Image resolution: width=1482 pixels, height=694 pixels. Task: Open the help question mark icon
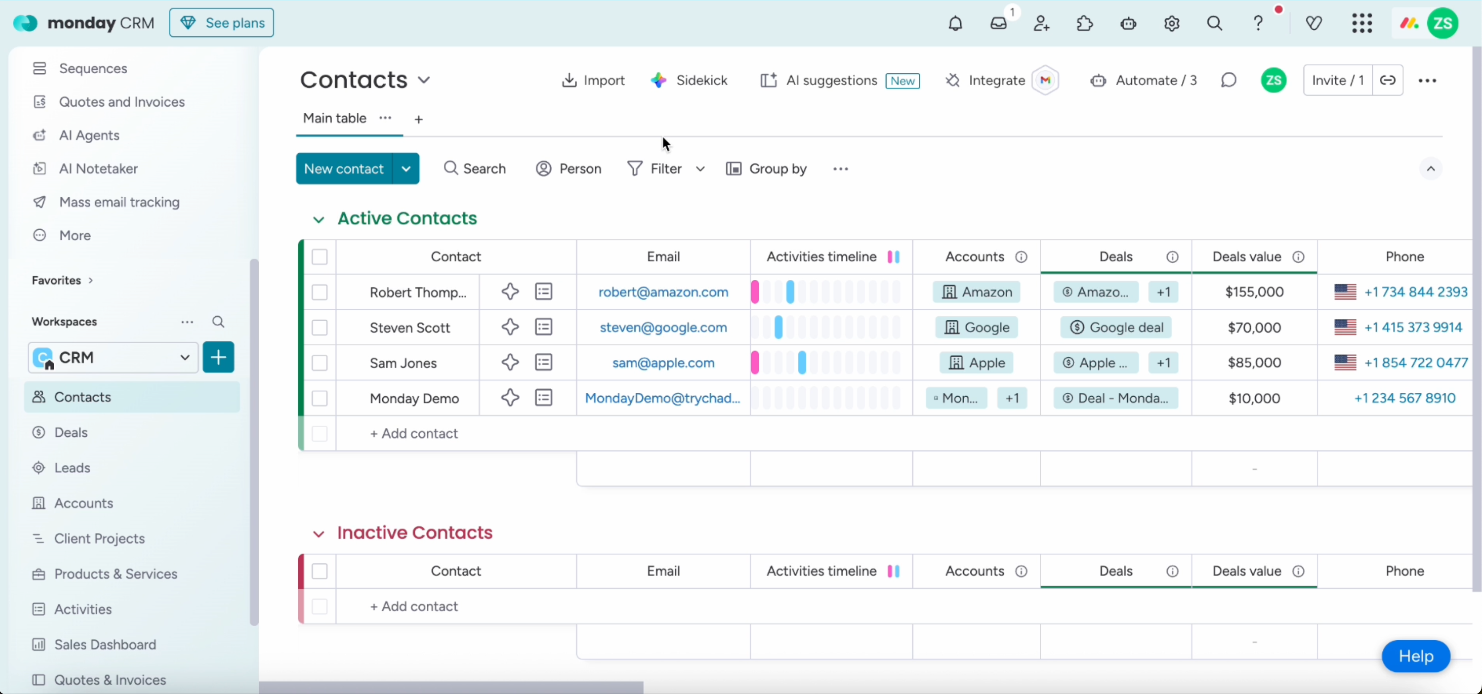point(1258,24)
